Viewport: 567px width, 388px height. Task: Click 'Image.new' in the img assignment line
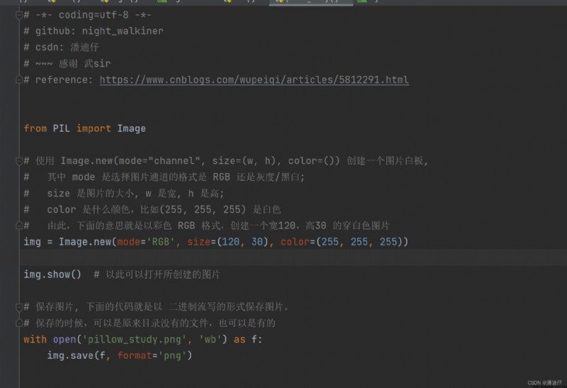(85, 242)
